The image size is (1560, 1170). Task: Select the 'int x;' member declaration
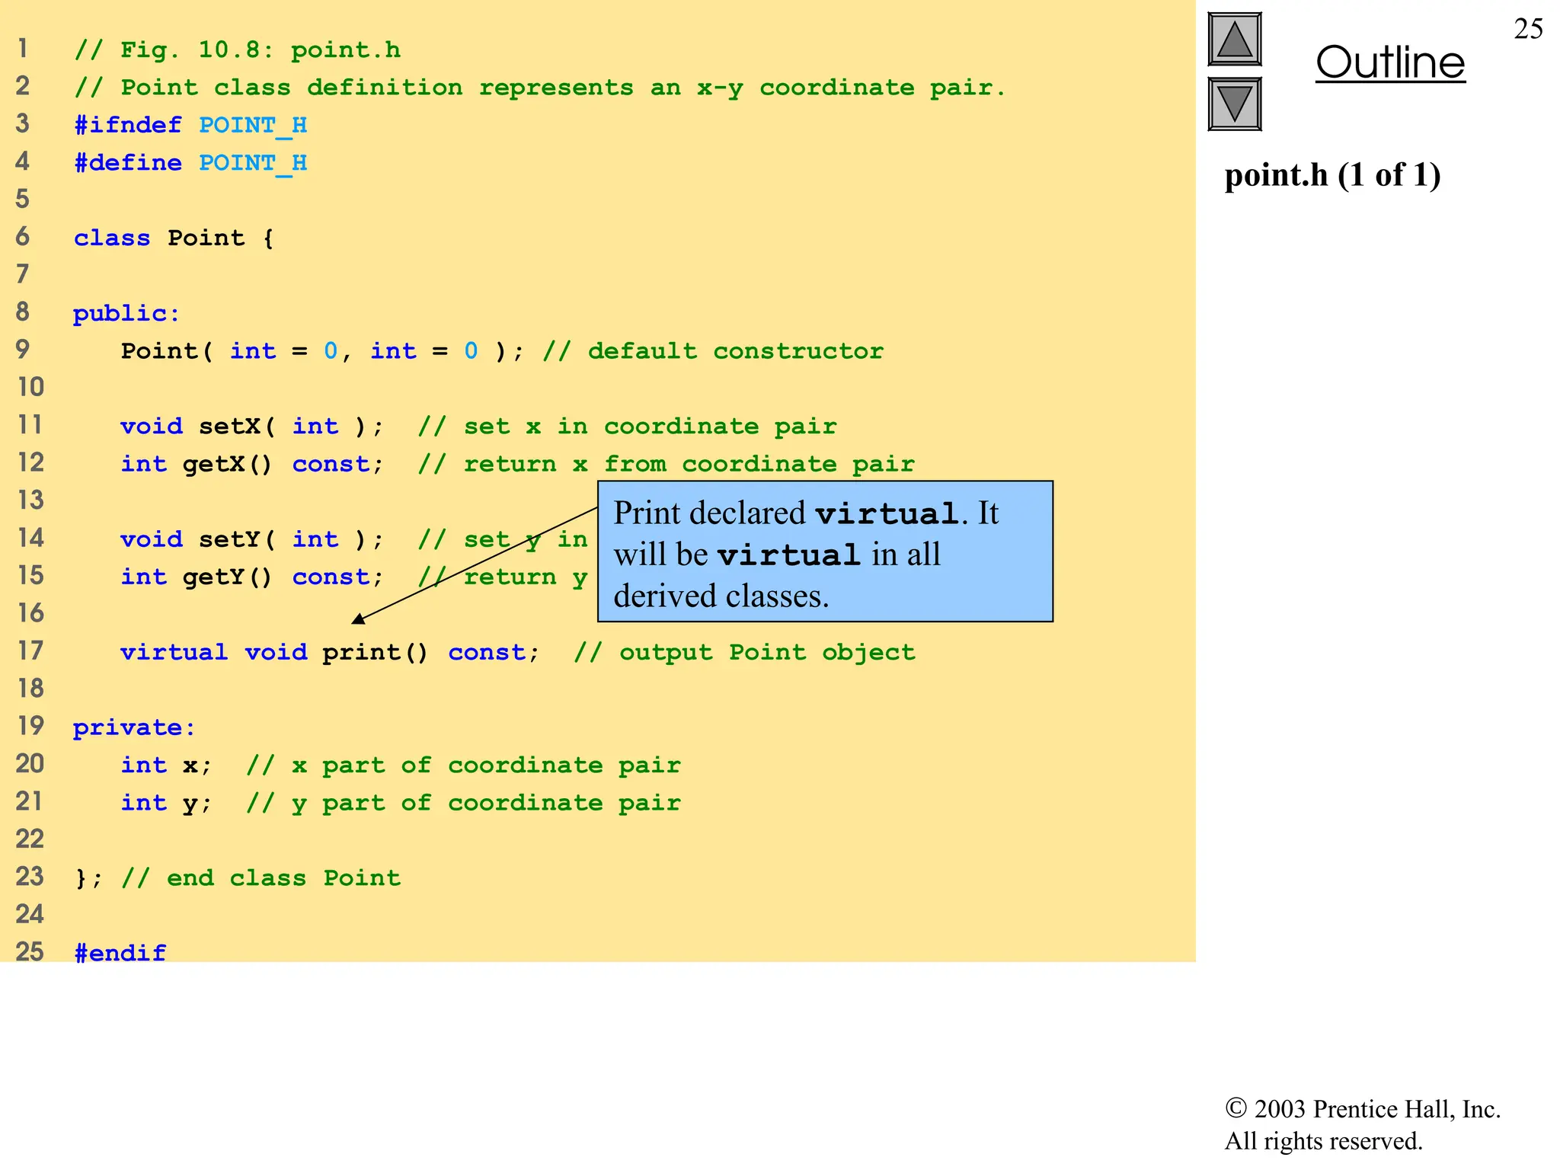coord(166,765)
